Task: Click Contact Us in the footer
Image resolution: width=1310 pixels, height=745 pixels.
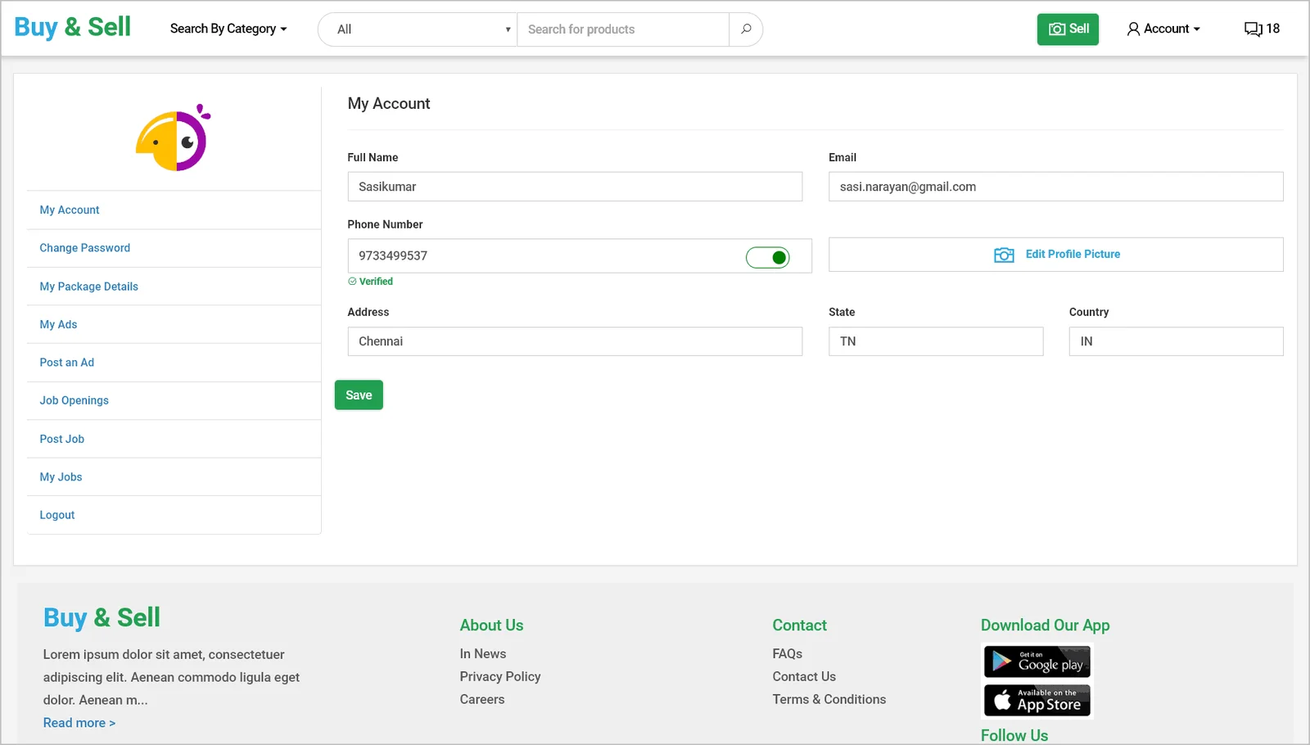Action: point(804,676)
